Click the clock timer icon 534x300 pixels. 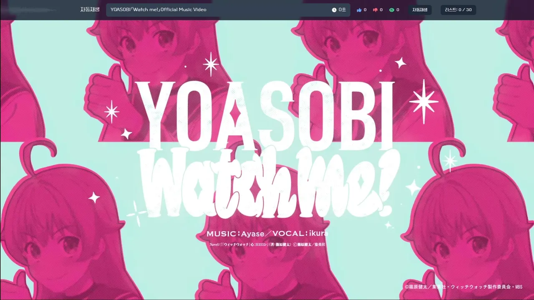pos(334,10)
